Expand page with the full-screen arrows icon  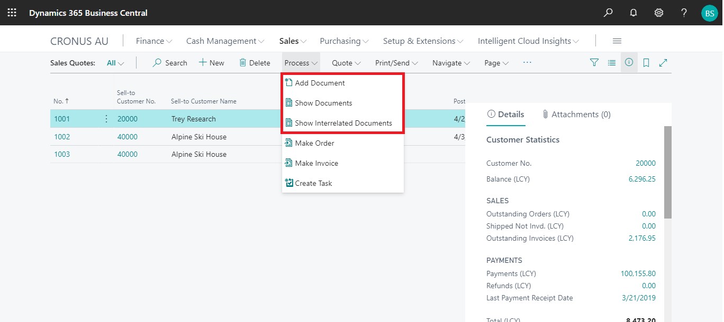(x=663, y=63)
